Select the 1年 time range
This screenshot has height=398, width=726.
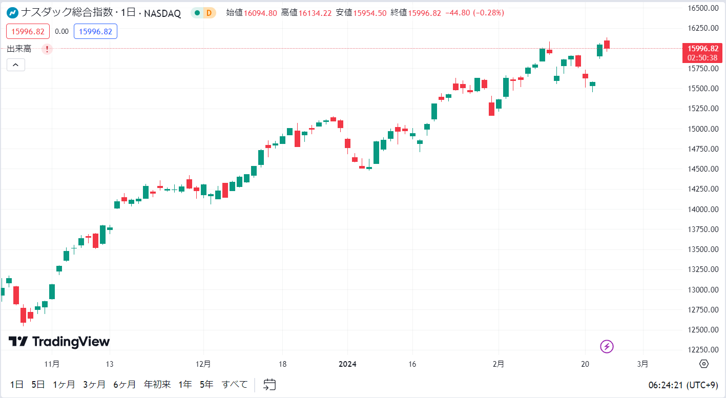[185, 384]
